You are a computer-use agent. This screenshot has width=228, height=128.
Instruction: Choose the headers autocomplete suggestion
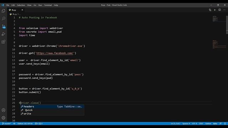click(52, 107)
